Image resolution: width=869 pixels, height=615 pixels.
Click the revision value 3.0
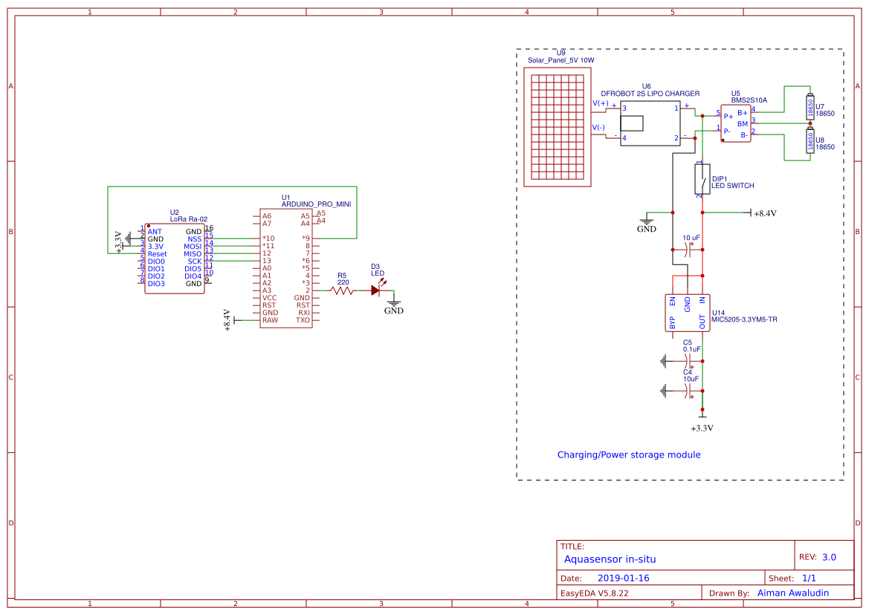[x=829, y=557]
